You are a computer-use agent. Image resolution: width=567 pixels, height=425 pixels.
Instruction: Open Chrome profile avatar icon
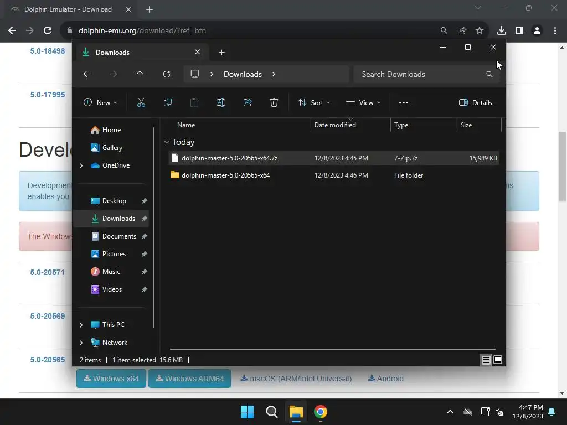(537, 30)
